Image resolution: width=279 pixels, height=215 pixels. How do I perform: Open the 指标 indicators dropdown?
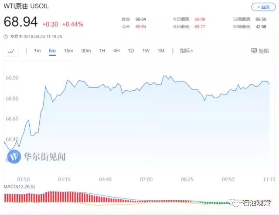point(186,51)
